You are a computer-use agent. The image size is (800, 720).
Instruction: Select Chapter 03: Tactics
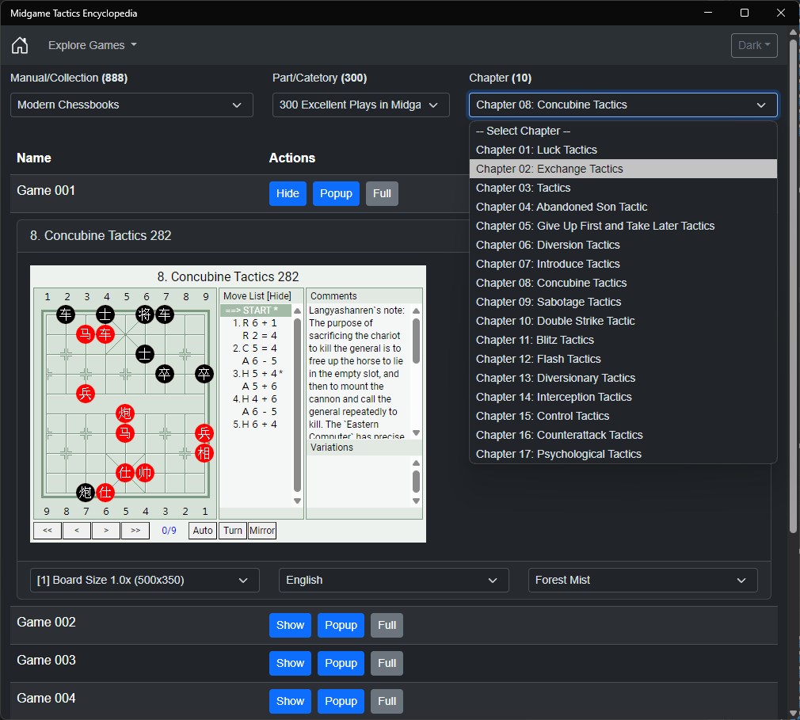(x=623, y=188)
